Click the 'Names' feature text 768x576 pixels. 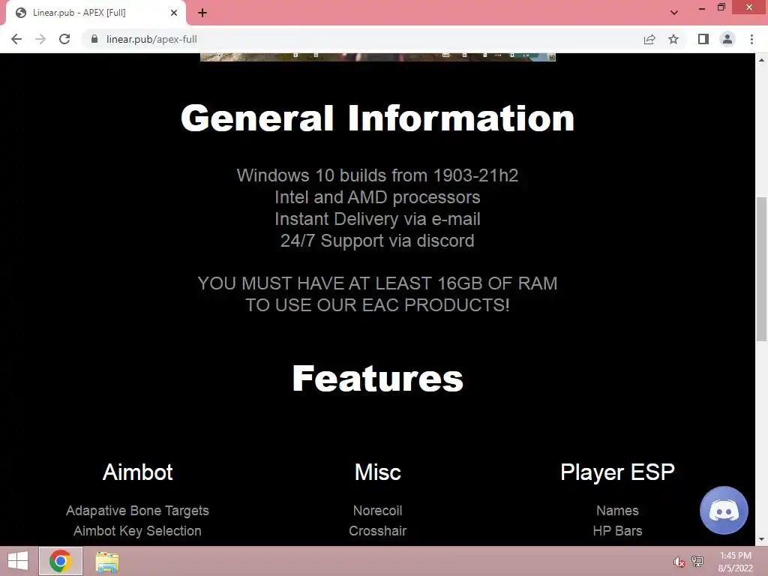click(618, 511)
